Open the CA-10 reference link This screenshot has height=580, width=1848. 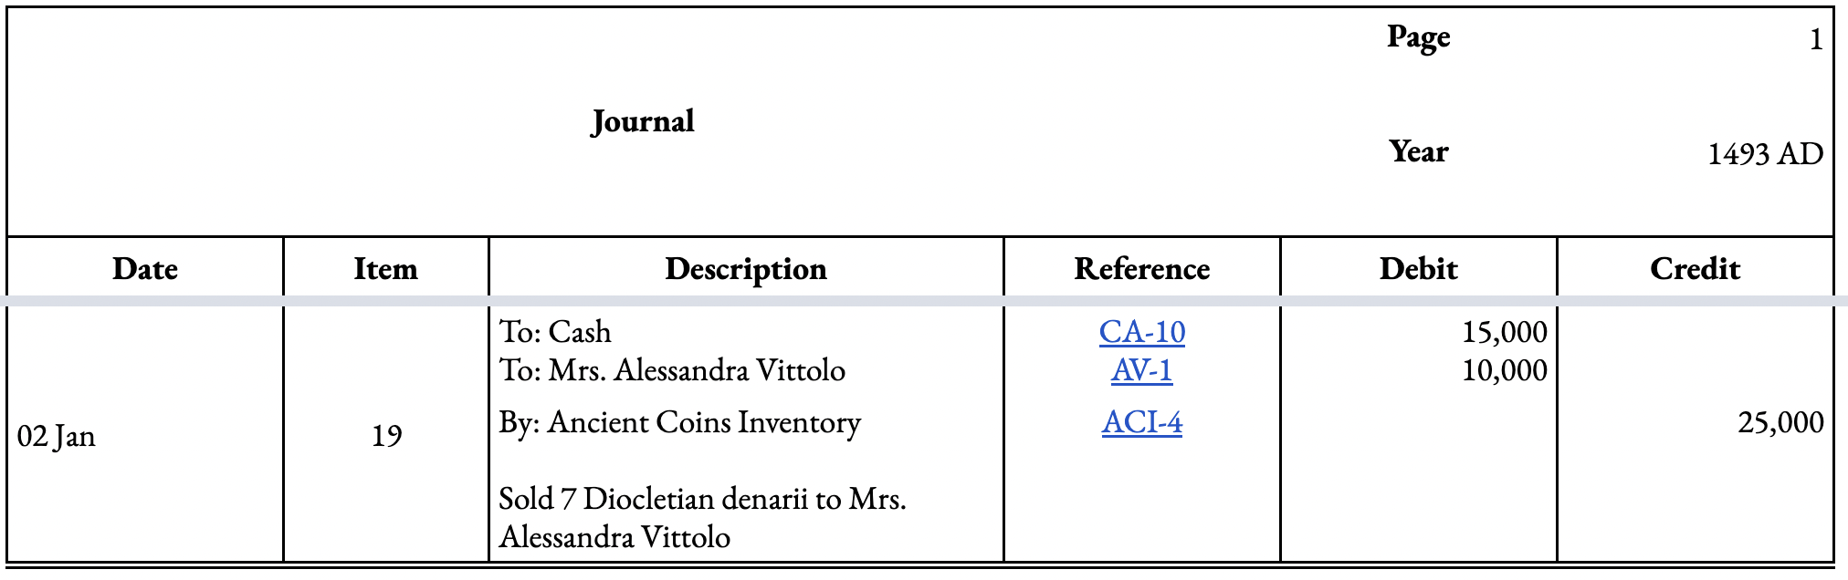tap(1141, 331)
